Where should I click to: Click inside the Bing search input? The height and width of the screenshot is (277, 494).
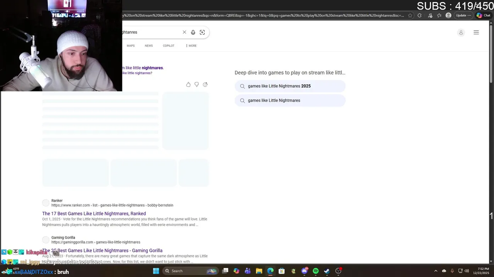click(151, 32)
